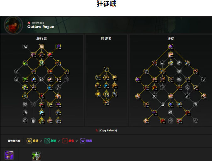Click the 暴击 critical strike stat icon
The image size is (212, 161).
(65, 141)
